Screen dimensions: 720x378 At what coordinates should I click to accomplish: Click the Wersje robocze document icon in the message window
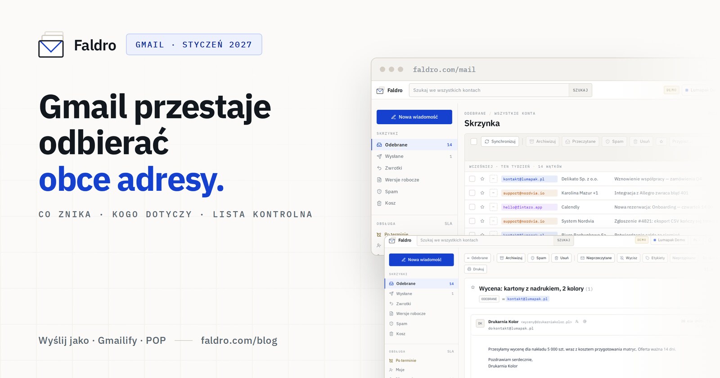point(391,314)
